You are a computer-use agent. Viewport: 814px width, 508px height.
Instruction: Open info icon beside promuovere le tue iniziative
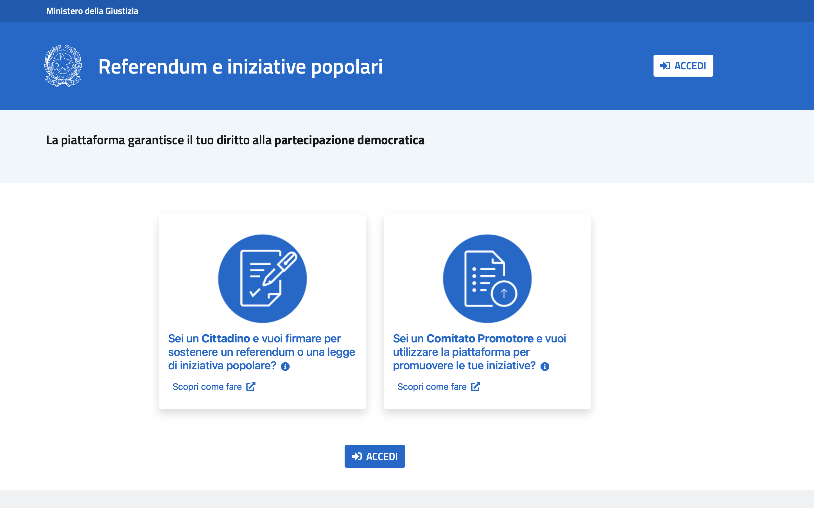point(544,366)
